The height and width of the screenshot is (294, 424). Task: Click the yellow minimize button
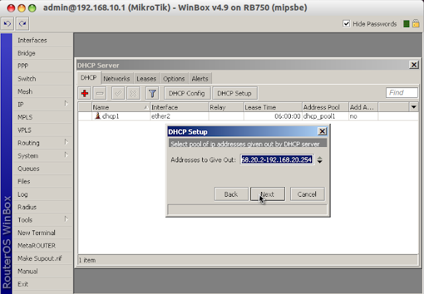(22, 8)
